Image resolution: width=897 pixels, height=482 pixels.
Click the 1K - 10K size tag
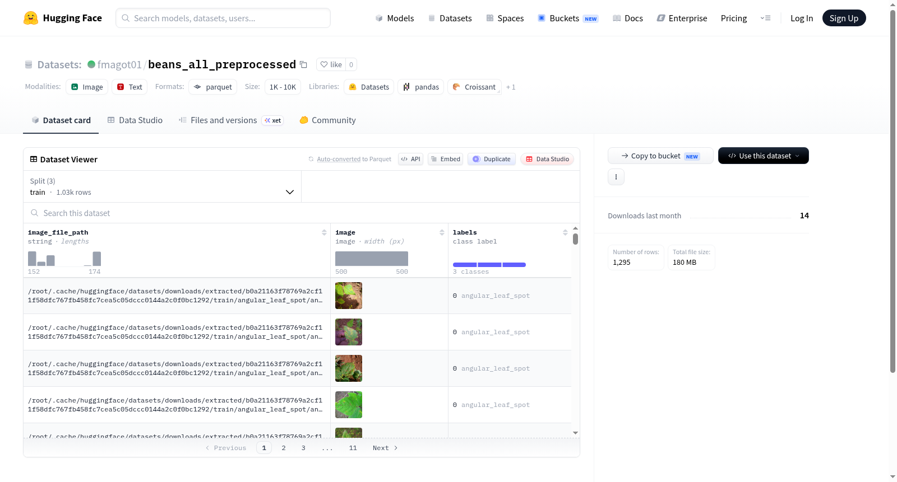[x=283, y=87]
